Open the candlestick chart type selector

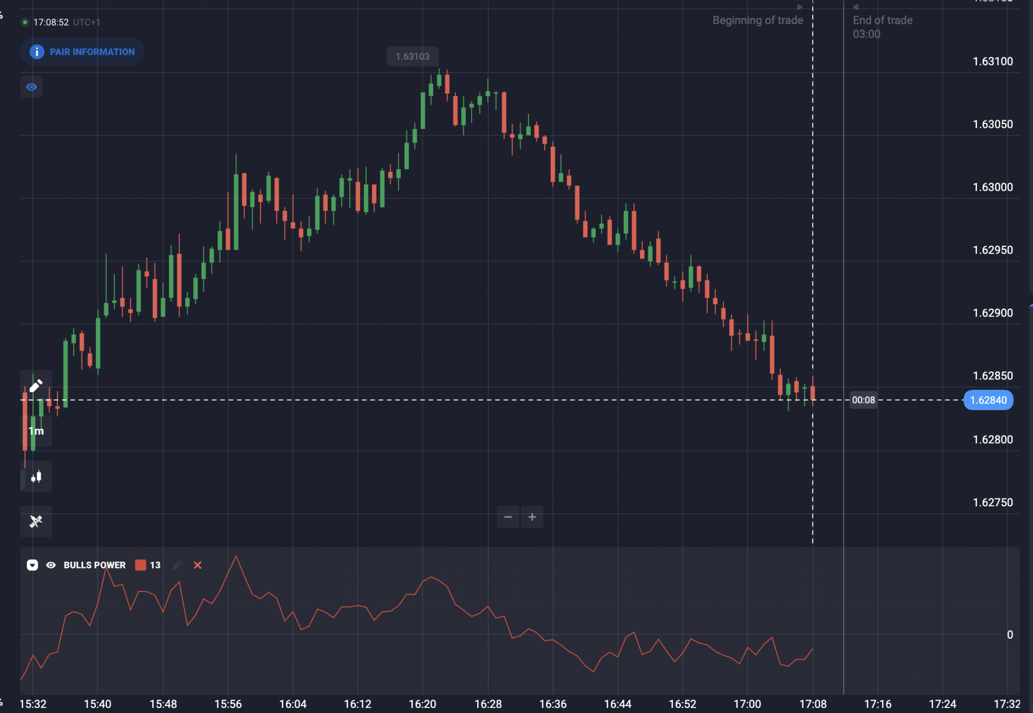[36, 476]
